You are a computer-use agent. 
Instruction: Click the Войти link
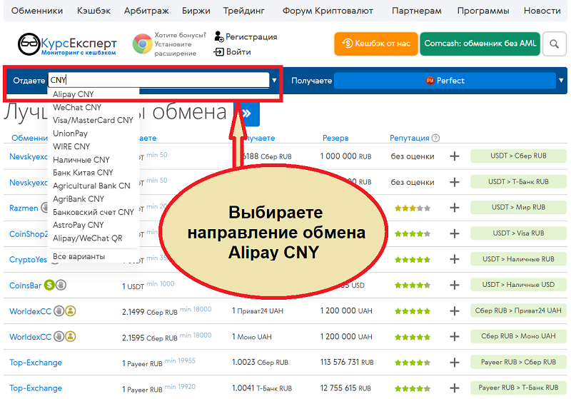click(x=238, y=52)
